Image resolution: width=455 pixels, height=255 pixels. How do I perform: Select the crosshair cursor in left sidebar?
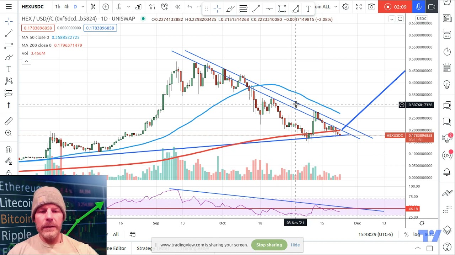coord(9,22)
